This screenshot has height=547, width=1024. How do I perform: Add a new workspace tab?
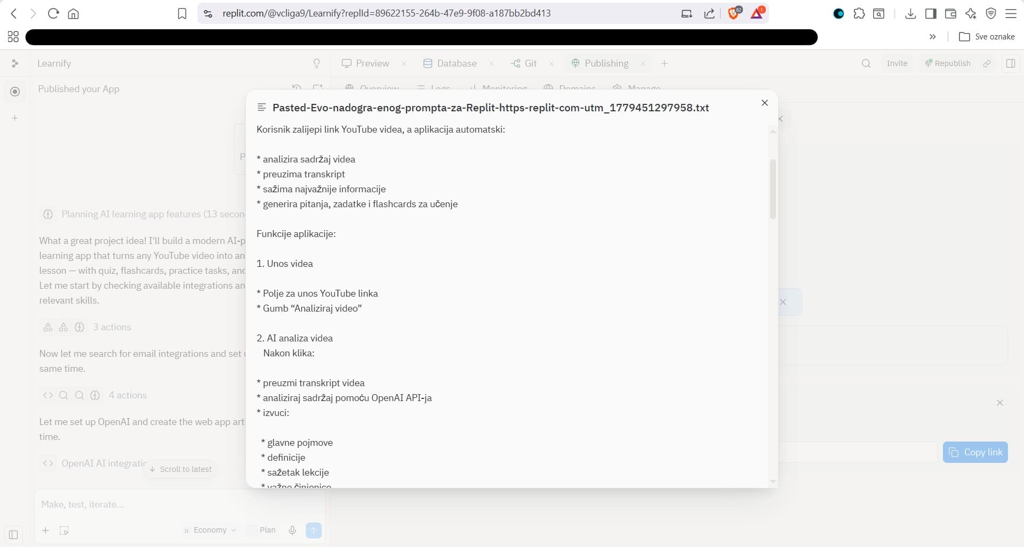coord(665,63)
